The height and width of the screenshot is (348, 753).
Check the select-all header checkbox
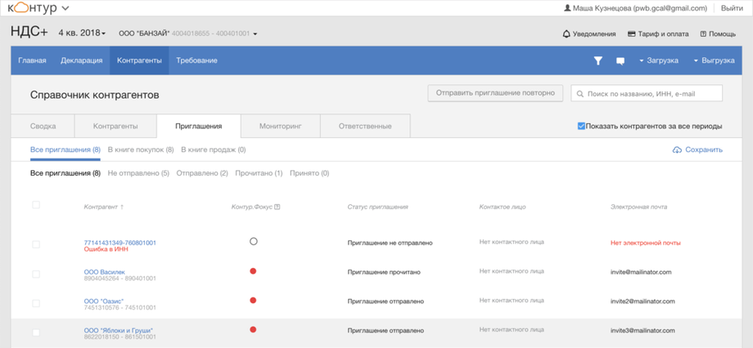35,205
